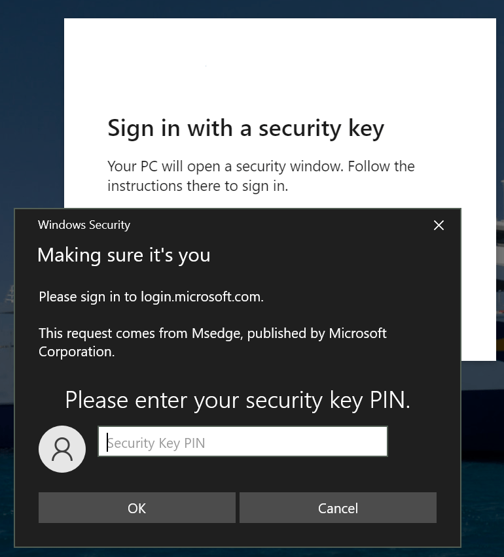Image resolution: width=504 pixels, height=557 pixels.
Task: Click the "Sign in with a security key" heading
Action: click(245, 128)
